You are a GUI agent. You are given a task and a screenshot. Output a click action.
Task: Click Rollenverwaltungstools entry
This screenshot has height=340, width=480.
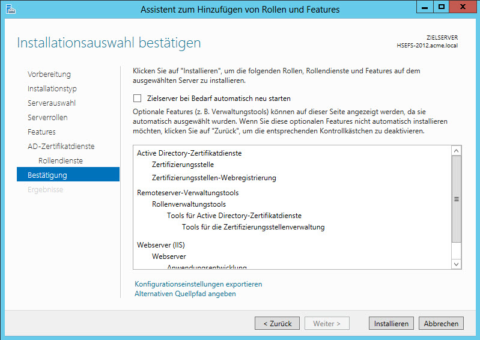click(x=189, y=204)
